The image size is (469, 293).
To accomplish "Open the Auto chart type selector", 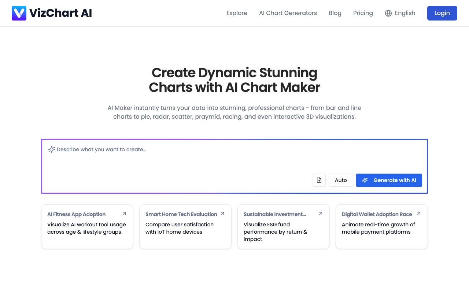I will coord(341,180).
